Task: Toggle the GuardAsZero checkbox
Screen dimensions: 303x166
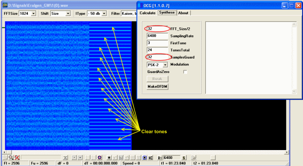Action: pyautogui.click(x=185, y=72)
